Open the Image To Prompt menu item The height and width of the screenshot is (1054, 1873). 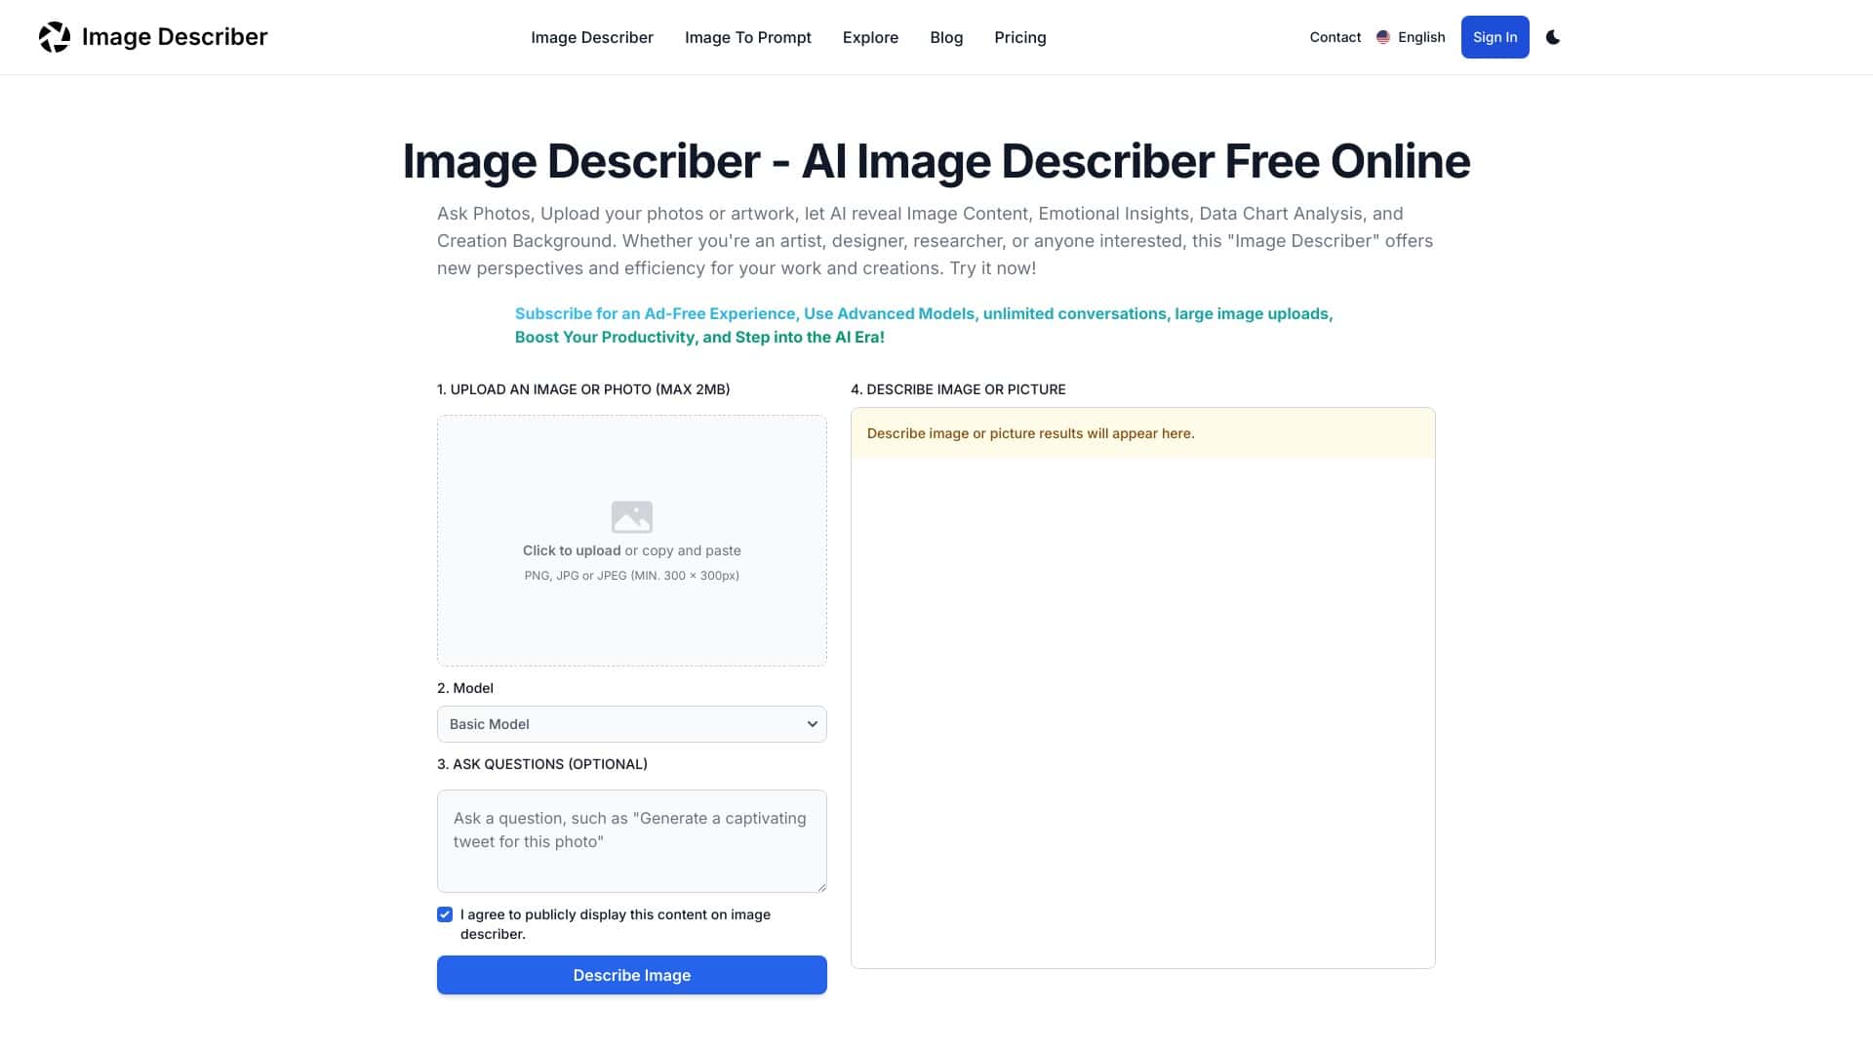pos(748,37)
